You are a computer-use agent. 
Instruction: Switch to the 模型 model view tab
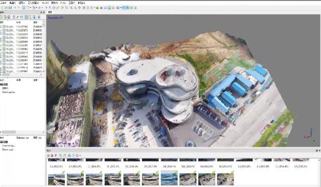[x=50, y=12]
